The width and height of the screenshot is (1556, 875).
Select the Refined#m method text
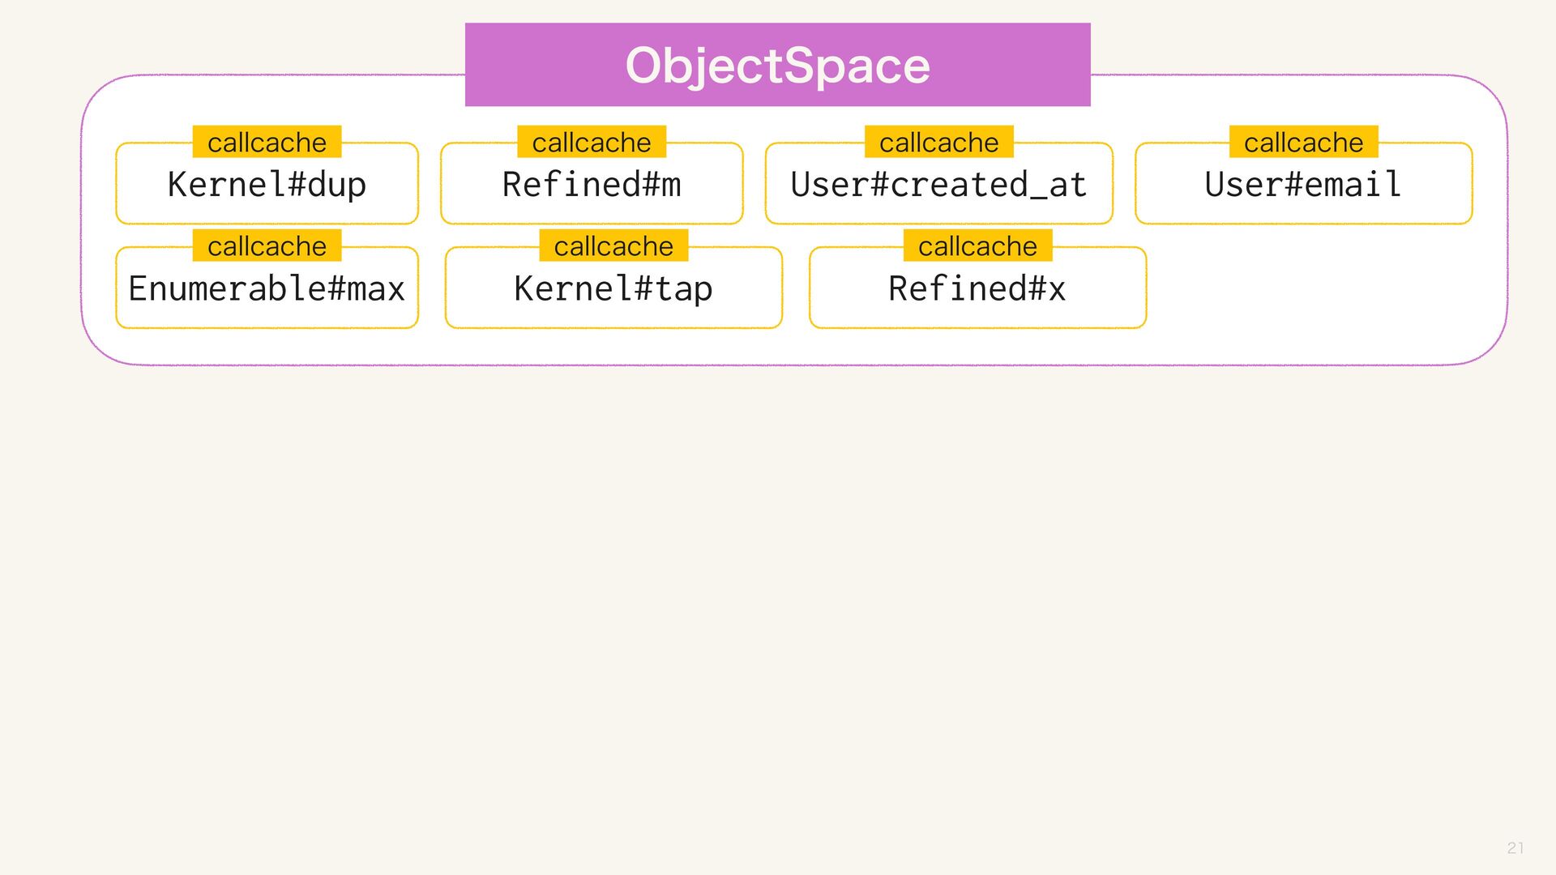(592, 185)
